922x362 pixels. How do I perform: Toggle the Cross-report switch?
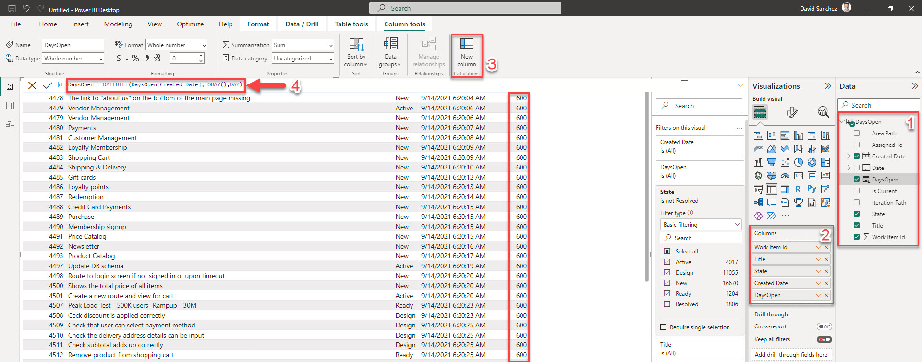point(824,326)
